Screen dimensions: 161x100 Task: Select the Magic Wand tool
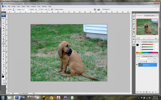click(3, 26)
